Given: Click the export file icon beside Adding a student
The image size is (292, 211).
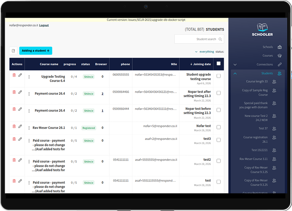Looking at the screenshot, I should (13, 51).
